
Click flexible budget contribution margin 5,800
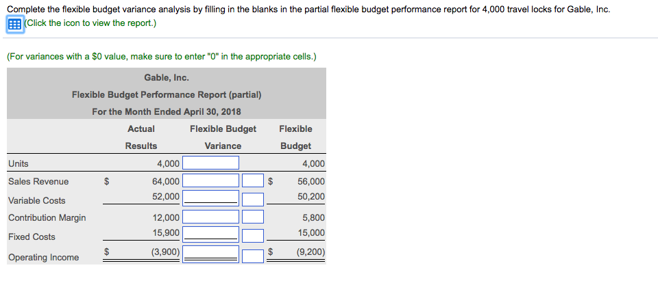coord(313,217)
